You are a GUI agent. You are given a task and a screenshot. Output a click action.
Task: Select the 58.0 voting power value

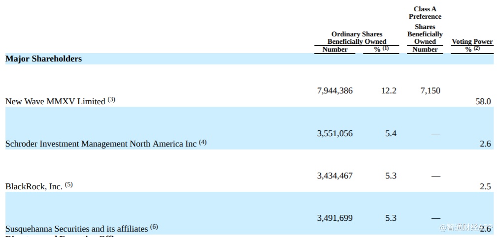coord(482,102)
